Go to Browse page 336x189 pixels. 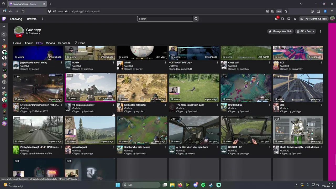coord(32,19)
